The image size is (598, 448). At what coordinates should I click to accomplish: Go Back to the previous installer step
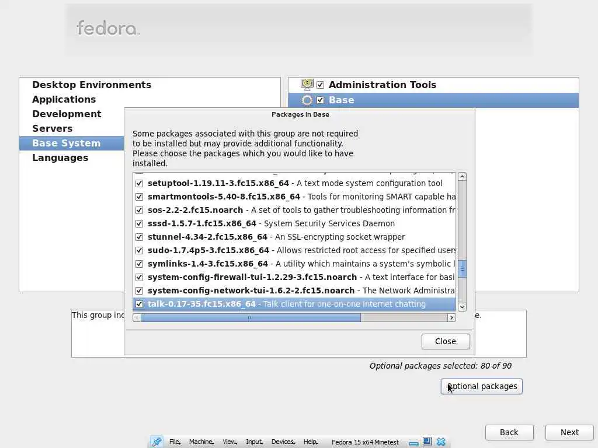tap(509, 432)
